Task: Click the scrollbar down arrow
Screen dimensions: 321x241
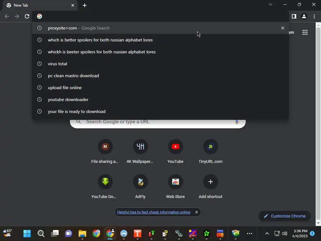Action: coord(318,223)
